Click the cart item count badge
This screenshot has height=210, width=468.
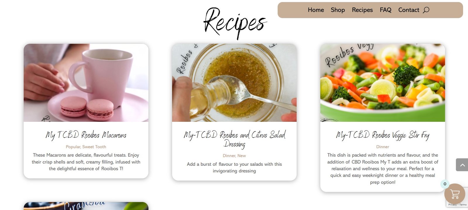click(x=445, y=184)
